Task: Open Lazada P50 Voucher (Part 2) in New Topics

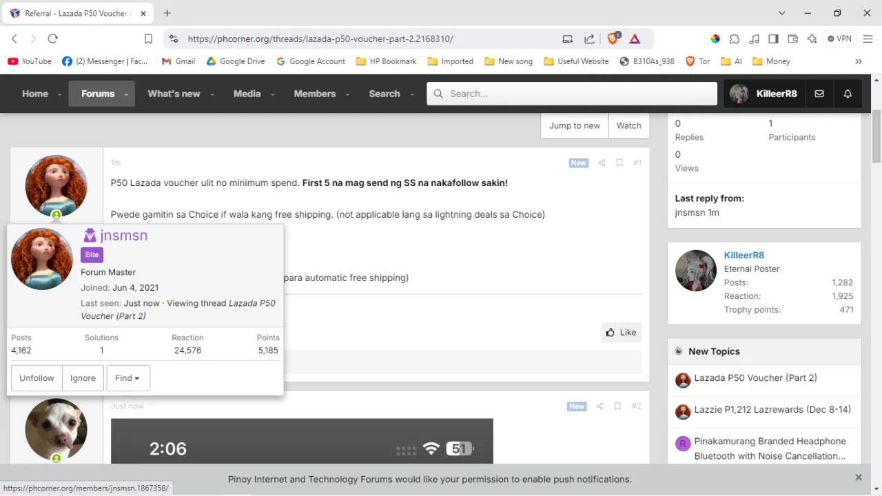Action: coord(755,378)
